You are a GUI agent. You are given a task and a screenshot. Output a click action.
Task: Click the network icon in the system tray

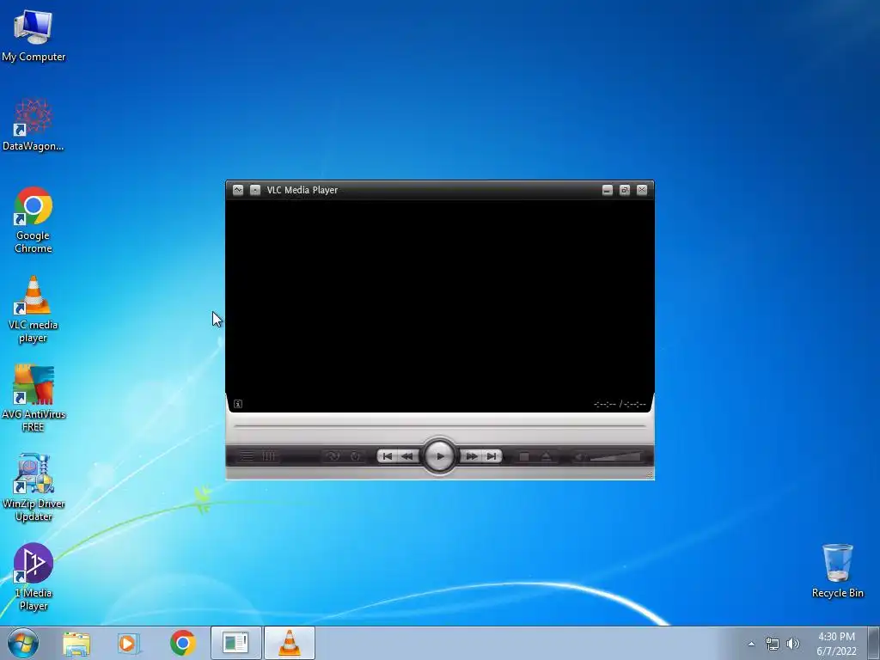773,644
